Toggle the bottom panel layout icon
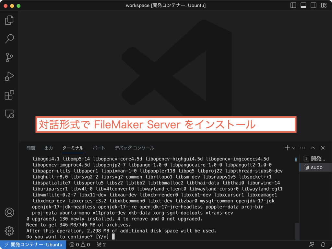332x249 pixels. pos(303,5)
